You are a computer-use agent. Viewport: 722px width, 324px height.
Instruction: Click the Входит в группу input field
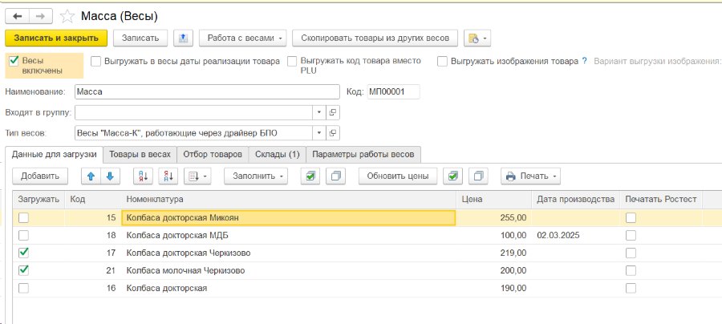point(194,112)
